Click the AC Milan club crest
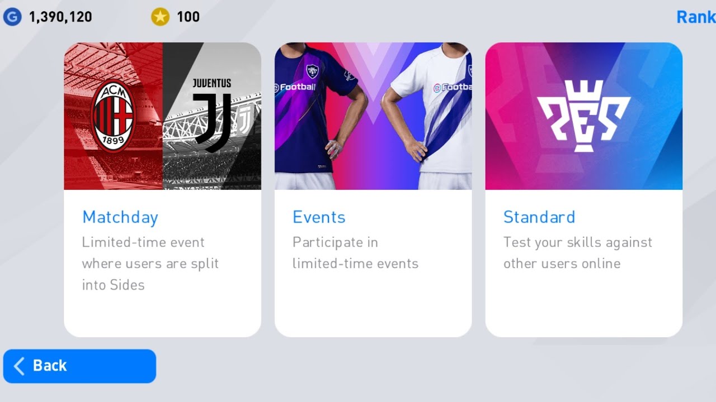 pos(112,116)
